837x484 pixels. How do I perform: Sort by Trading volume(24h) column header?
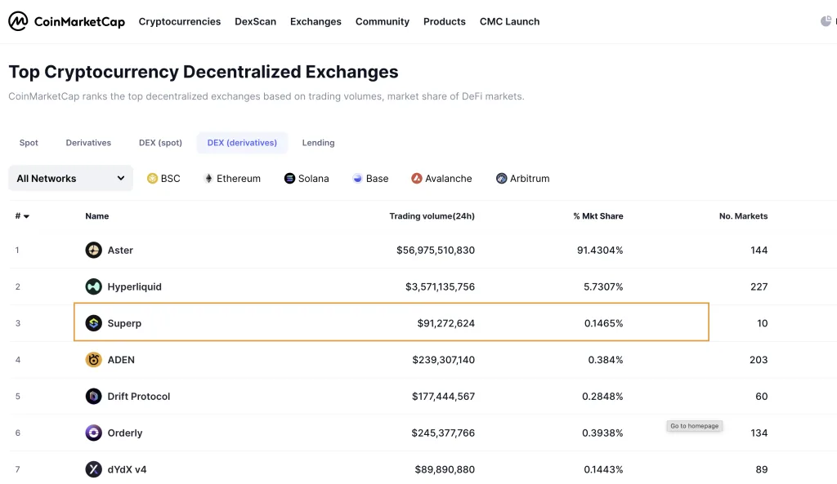(432, 215)
